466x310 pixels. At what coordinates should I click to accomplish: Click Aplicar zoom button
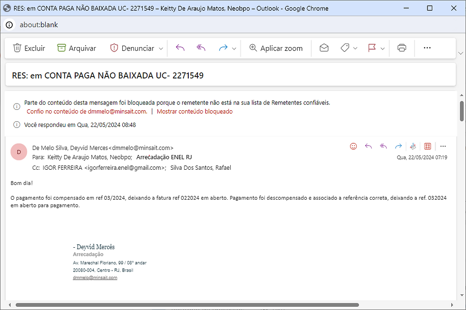(276, 48)
